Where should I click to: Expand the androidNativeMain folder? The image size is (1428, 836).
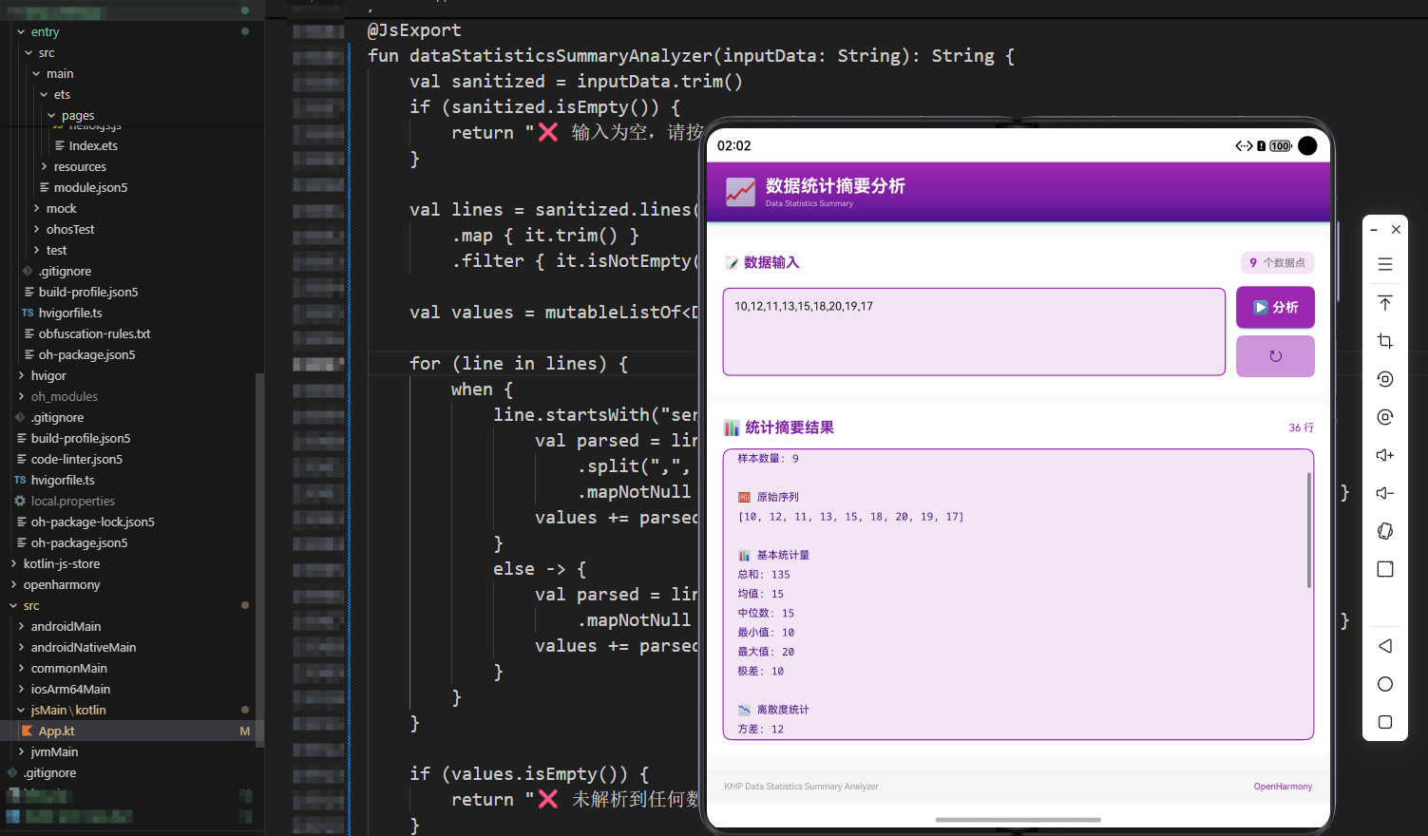(x=21, y=648)
